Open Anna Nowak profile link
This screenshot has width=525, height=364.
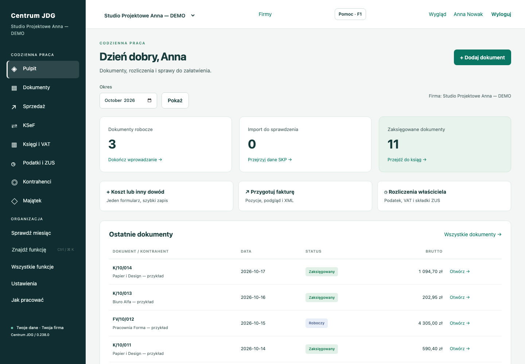(468, 14)
